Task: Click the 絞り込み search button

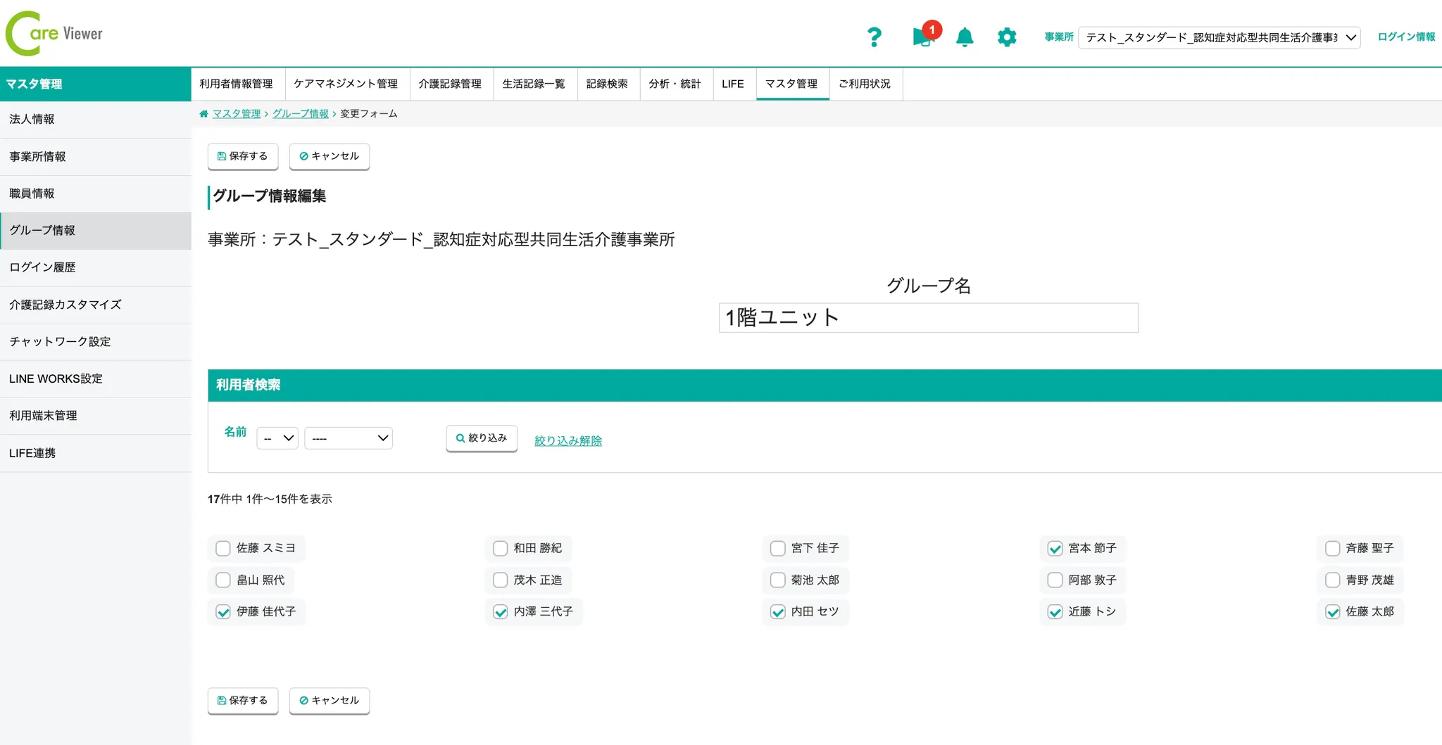Action: point(482,438)
